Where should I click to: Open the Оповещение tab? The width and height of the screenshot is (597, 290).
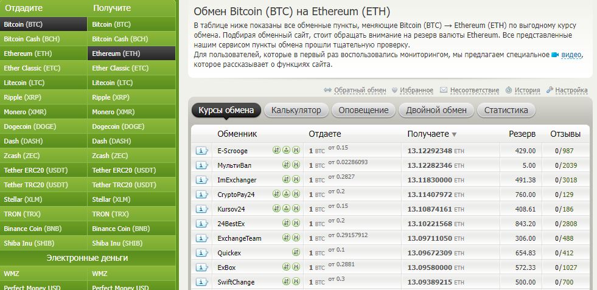[363, 111]
